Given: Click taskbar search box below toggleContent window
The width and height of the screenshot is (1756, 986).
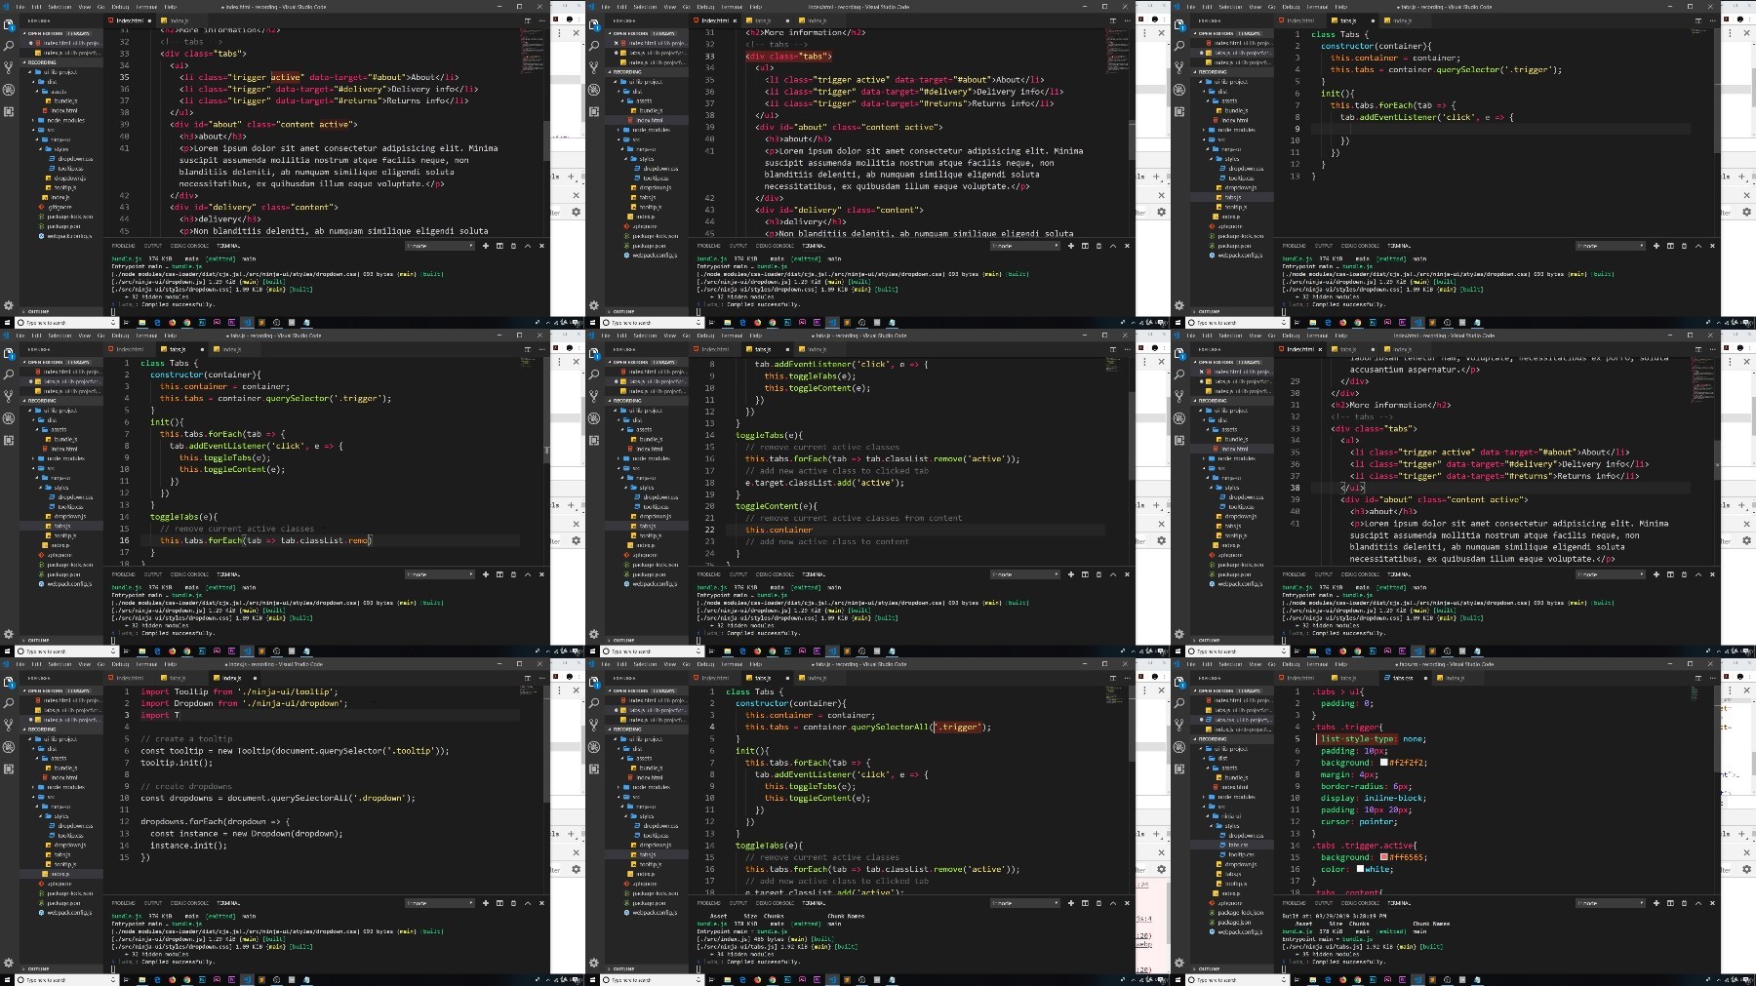Looking at the screenshot, I should [652, 651].
